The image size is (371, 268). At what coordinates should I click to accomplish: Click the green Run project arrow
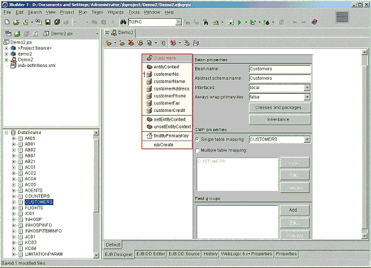(240, 22)
